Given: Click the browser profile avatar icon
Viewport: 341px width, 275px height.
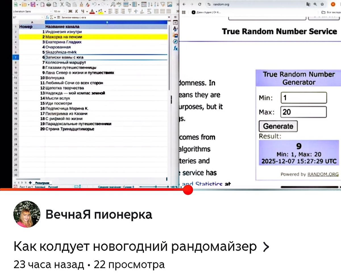Looking at the screenshot, I should pyautogui.click(x=333, y=4).
